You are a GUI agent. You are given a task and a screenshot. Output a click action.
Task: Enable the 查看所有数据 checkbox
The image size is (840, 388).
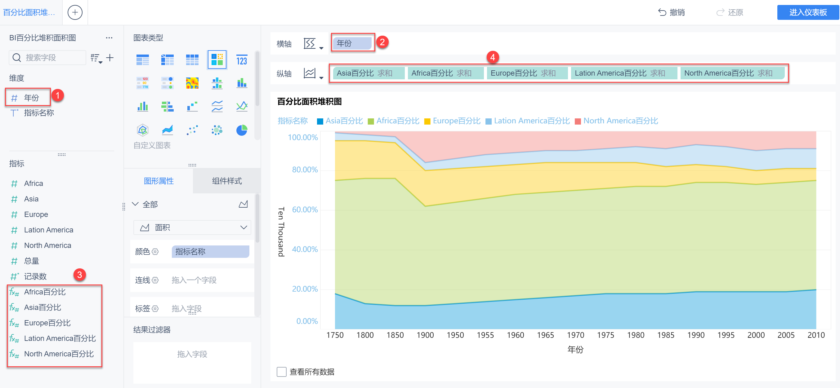[x=281, y=372]
